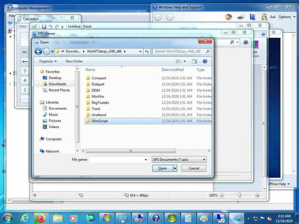The width and height of the screenshot is (299, 224).
Task: Refresh the WinNTSetup_v540_x86 folder listing
Action: 147,51
